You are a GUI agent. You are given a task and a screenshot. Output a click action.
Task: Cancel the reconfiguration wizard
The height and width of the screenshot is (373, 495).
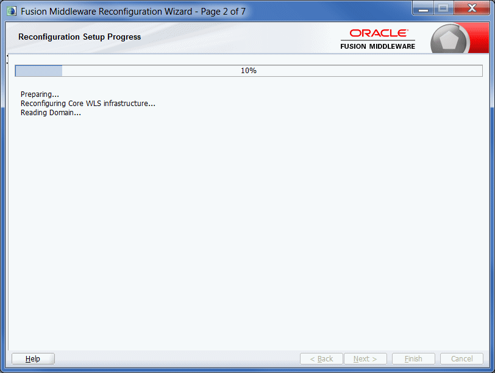coord(462,359)
